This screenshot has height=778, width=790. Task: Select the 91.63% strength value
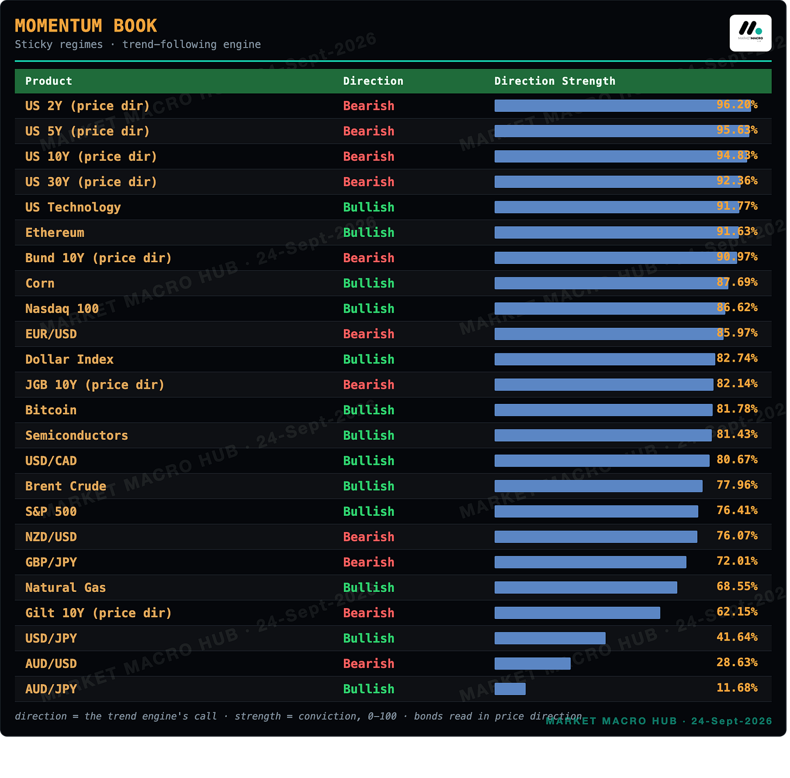pos(737,231)
